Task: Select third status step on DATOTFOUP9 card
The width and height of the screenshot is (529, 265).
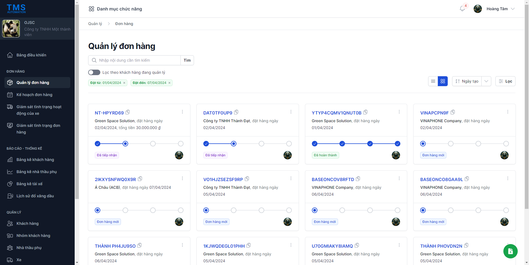Action: (261, 144)
